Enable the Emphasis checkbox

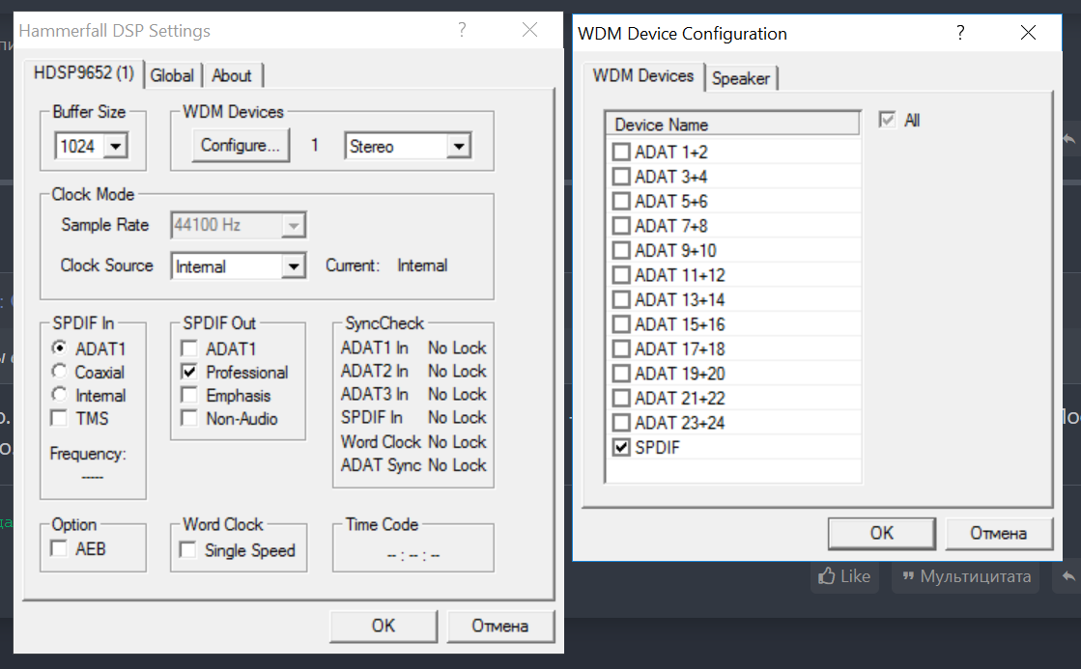189,395
